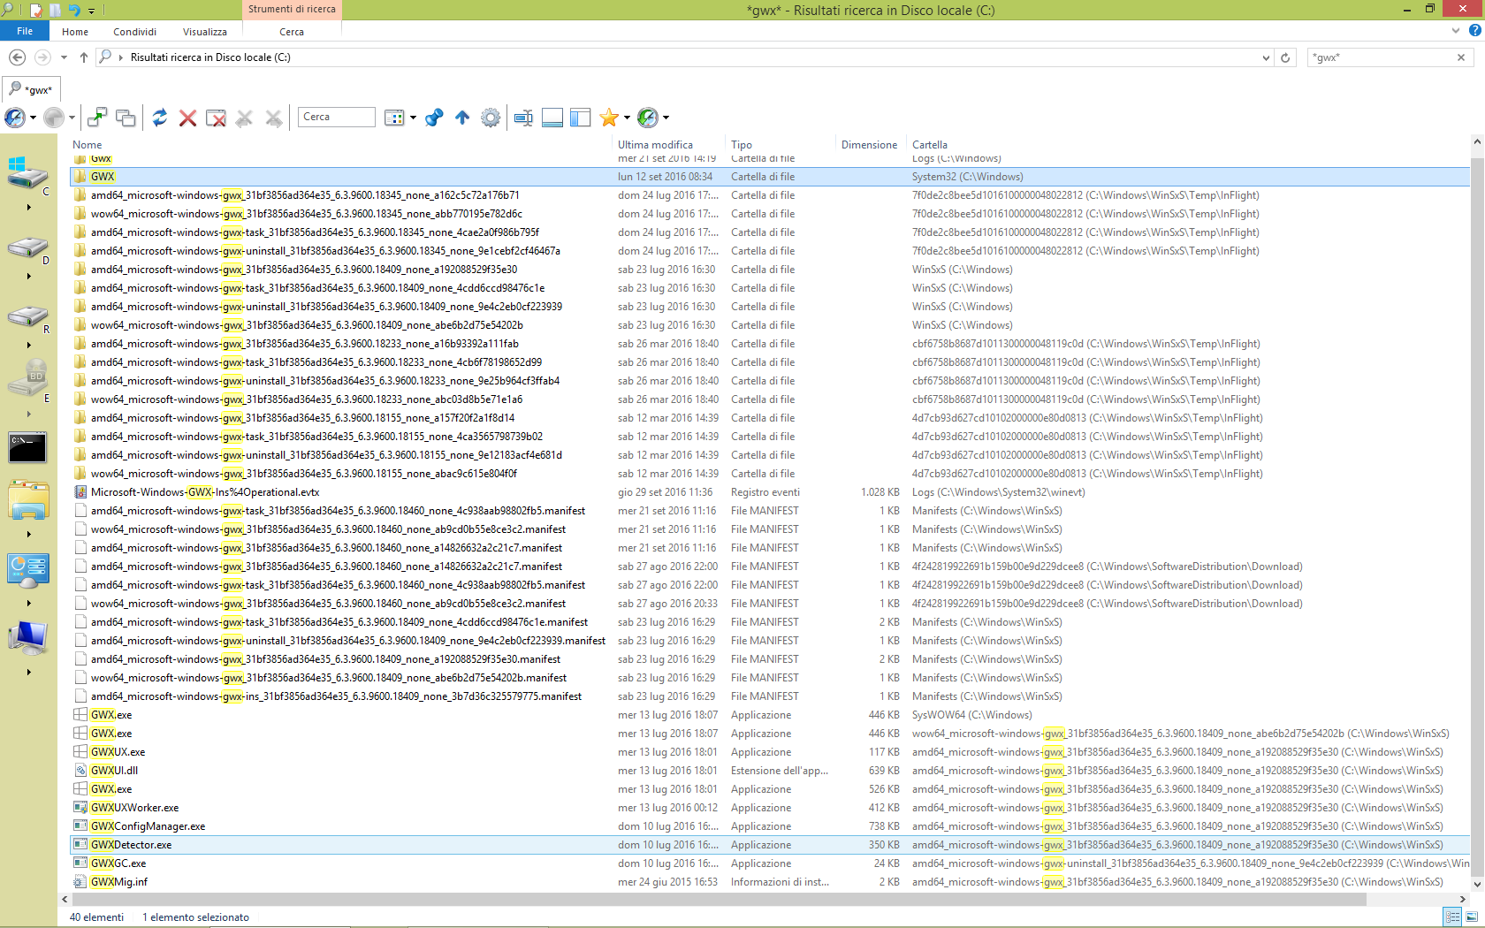Image resolution: width=1485 pixels, height=928 pixels.
Task: Click the vertical scrollbar down arrow
Action: point(1477,884)
